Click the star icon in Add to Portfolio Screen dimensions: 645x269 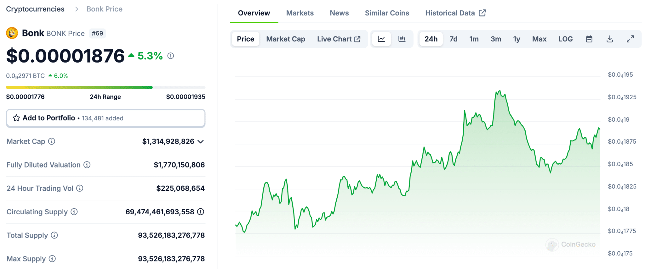(x=16, y=118)
